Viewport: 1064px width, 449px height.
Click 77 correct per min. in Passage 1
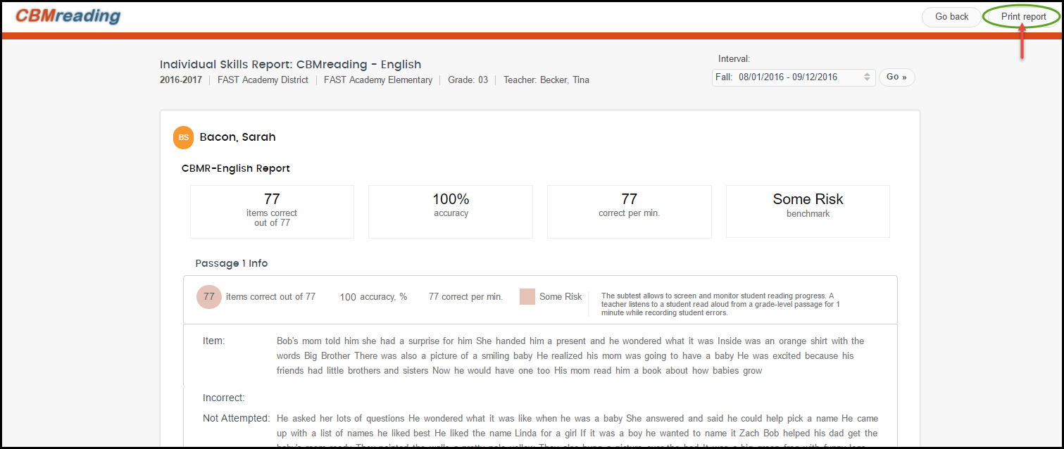point(465,297)
